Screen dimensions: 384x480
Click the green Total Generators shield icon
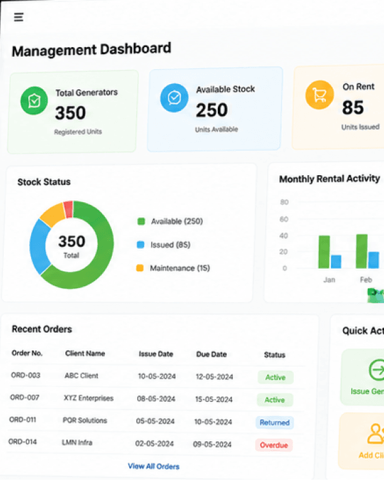[34, 101]
